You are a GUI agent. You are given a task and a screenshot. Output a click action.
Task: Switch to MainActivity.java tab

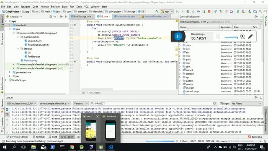(x=126, y=16)
